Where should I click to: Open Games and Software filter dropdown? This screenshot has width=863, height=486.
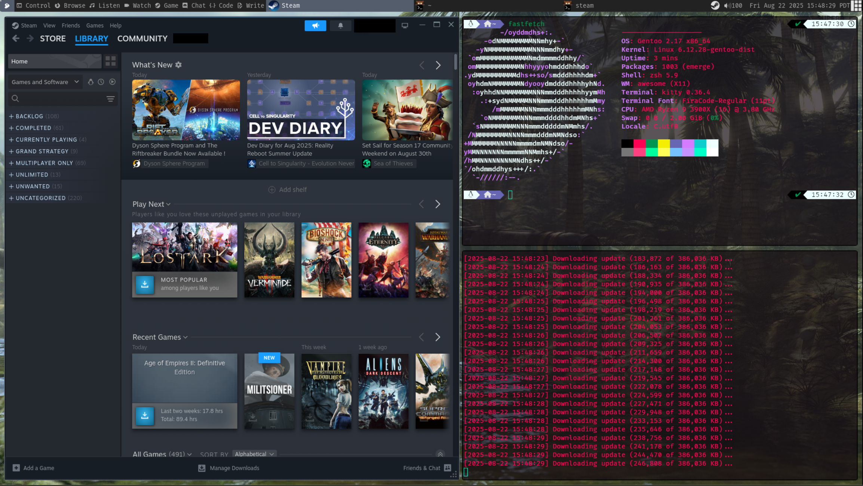[45, 82]
